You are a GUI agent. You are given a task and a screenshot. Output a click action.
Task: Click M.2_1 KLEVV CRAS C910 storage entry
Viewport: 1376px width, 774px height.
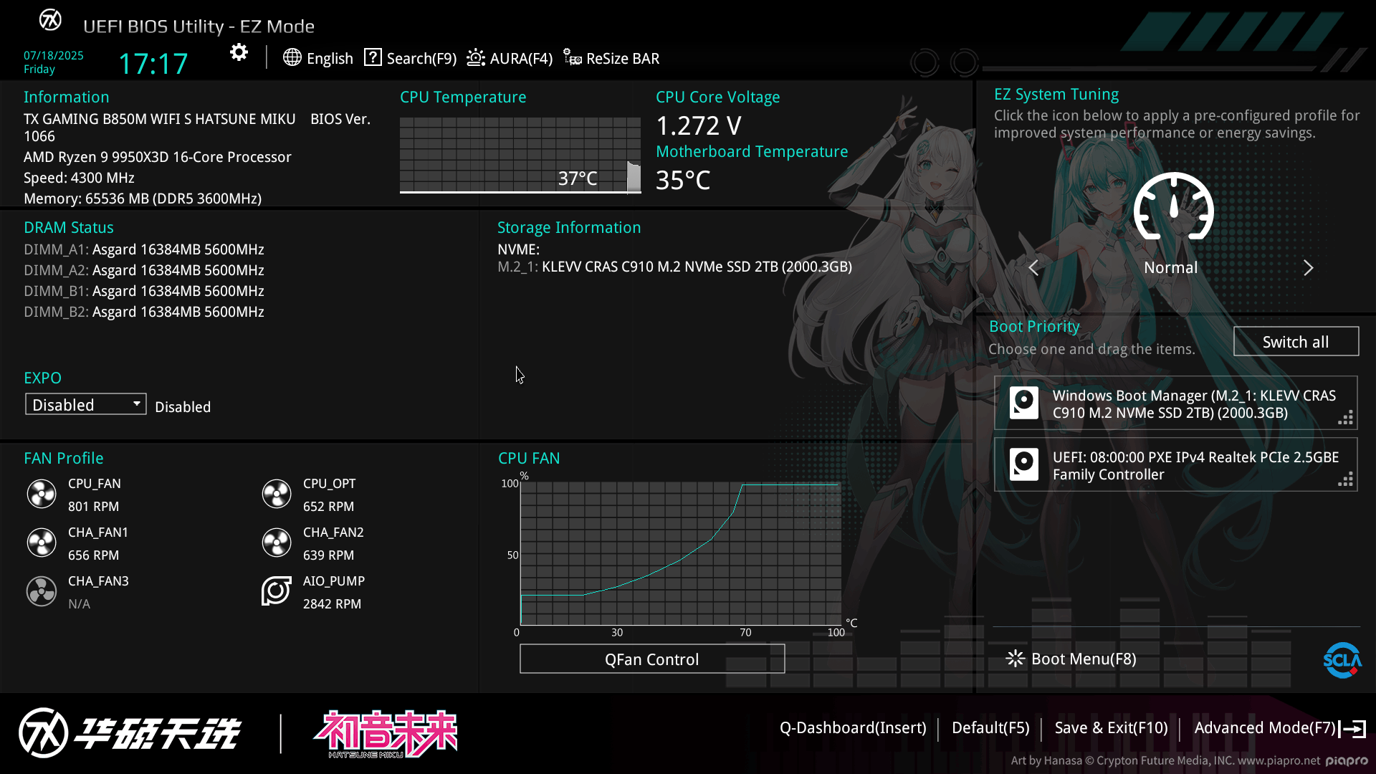click(x=675, y=267)
